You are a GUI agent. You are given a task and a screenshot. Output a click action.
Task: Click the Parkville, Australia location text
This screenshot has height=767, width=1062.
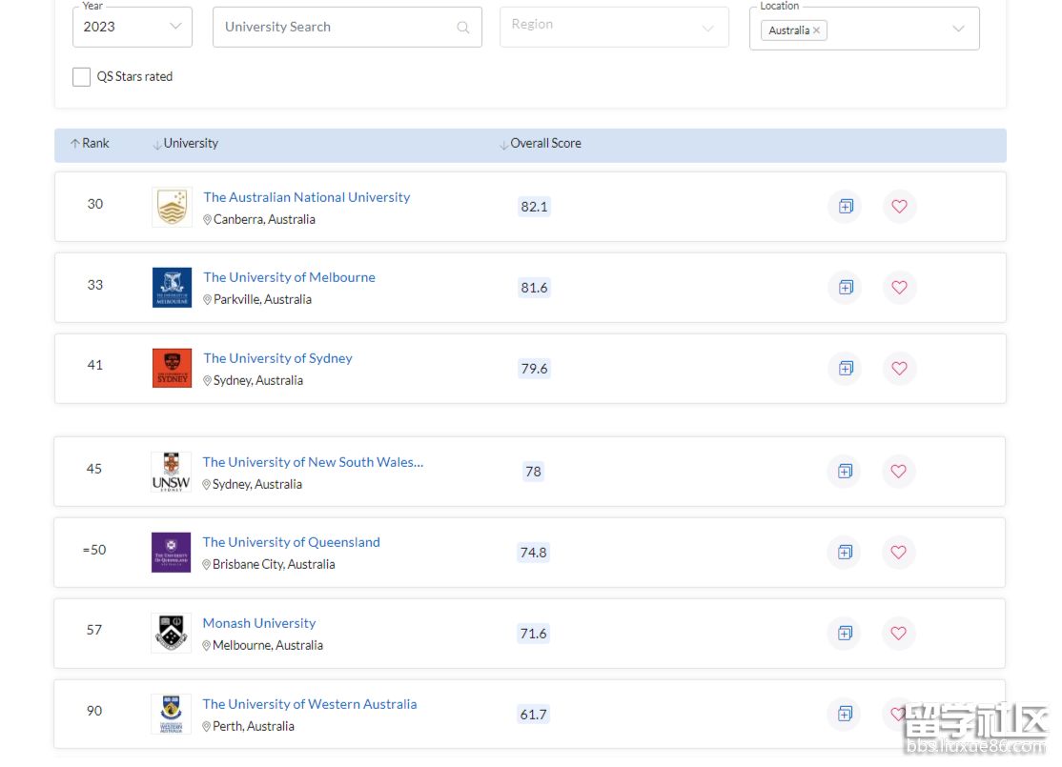coord(263,299)
